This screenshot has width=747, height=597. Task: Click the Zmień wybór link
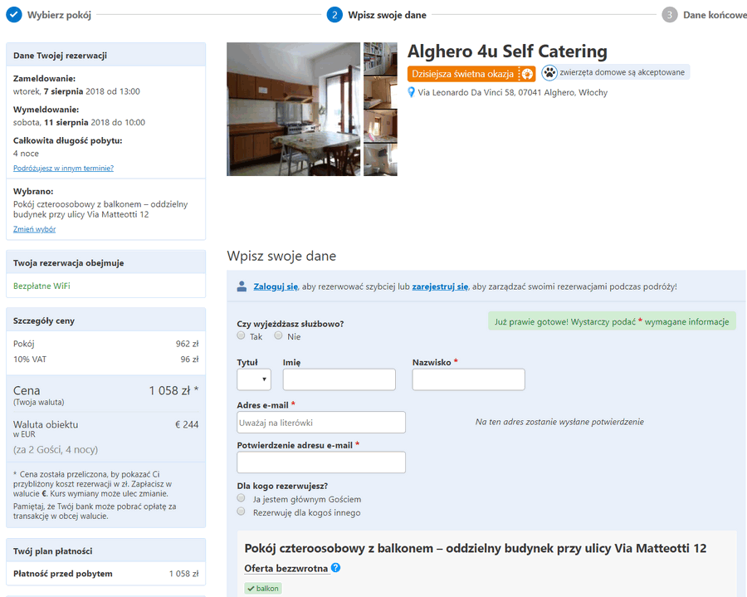point(34,229)
